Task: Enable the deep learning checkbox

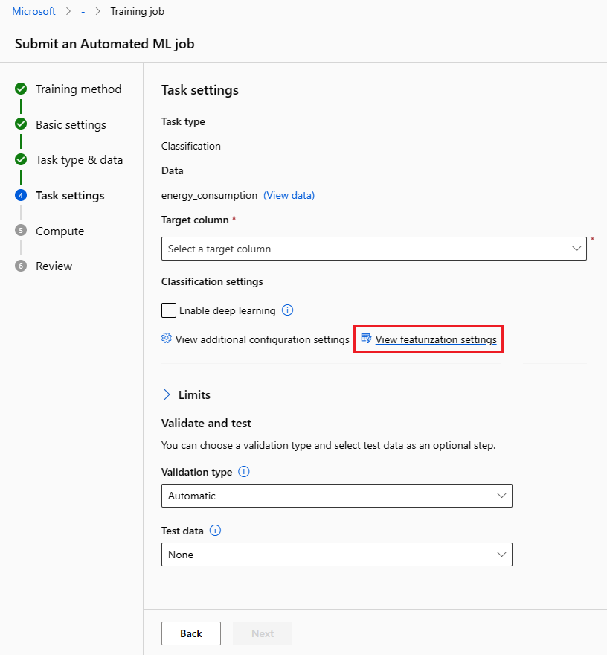Action: (169, 310)
